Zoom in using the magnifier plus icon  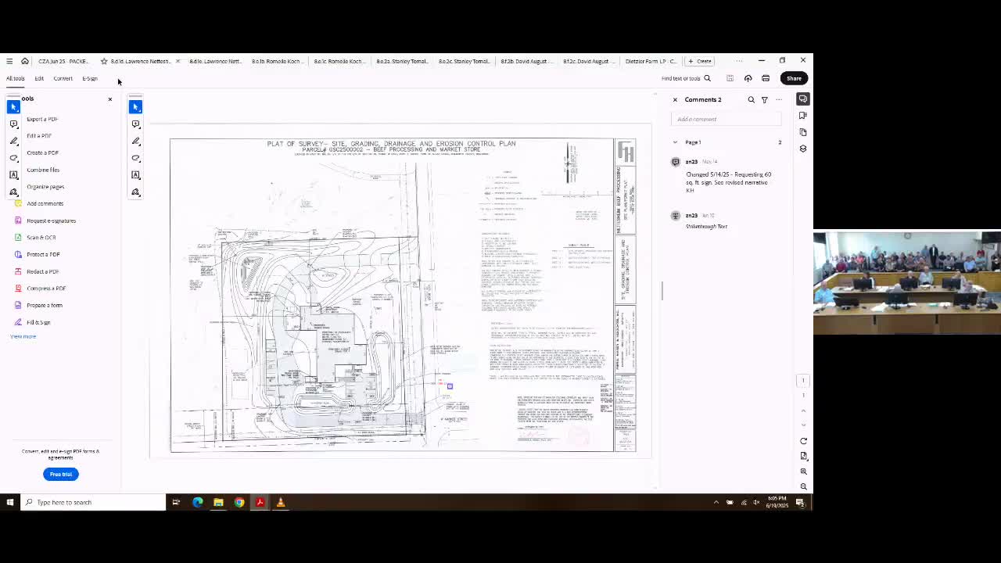tap(803, 472)
